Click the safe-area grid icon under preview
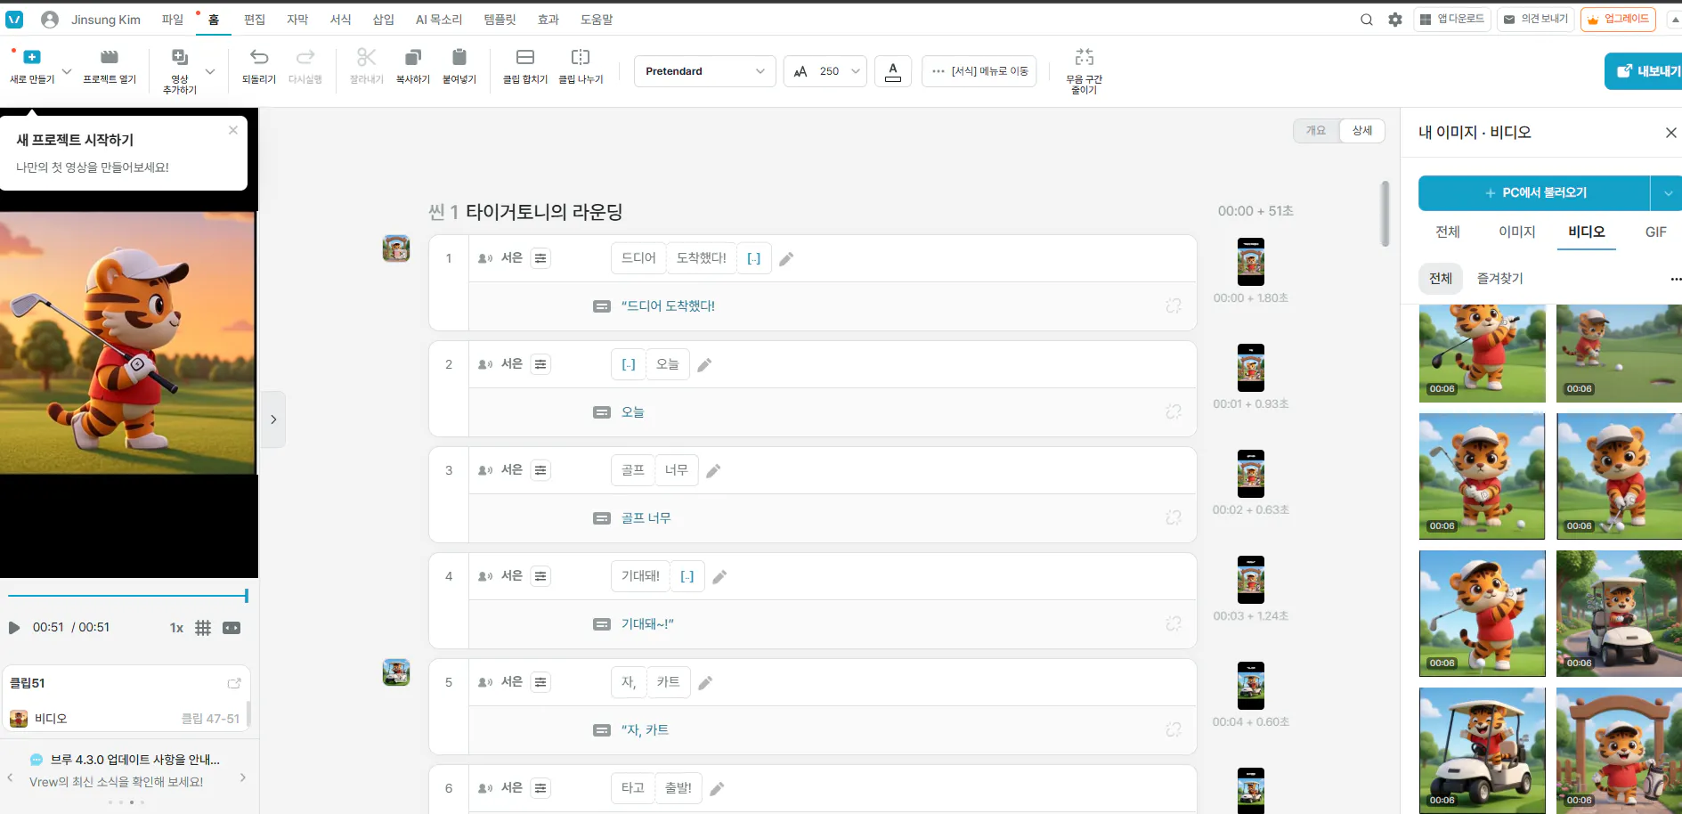The image size is (1682, 814). coord(203,628)
